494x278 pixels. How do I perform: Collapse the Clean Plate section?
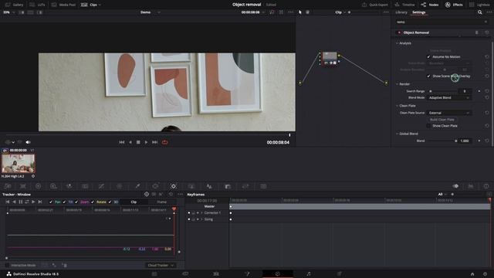point(397,106)
